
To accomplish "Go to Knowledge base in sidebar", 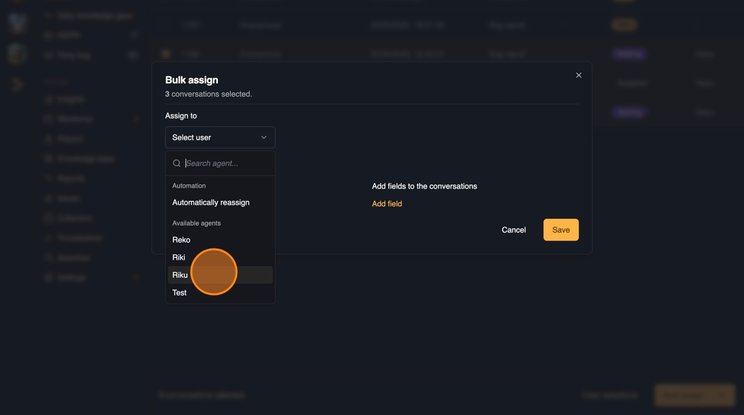I will (86, 159).
